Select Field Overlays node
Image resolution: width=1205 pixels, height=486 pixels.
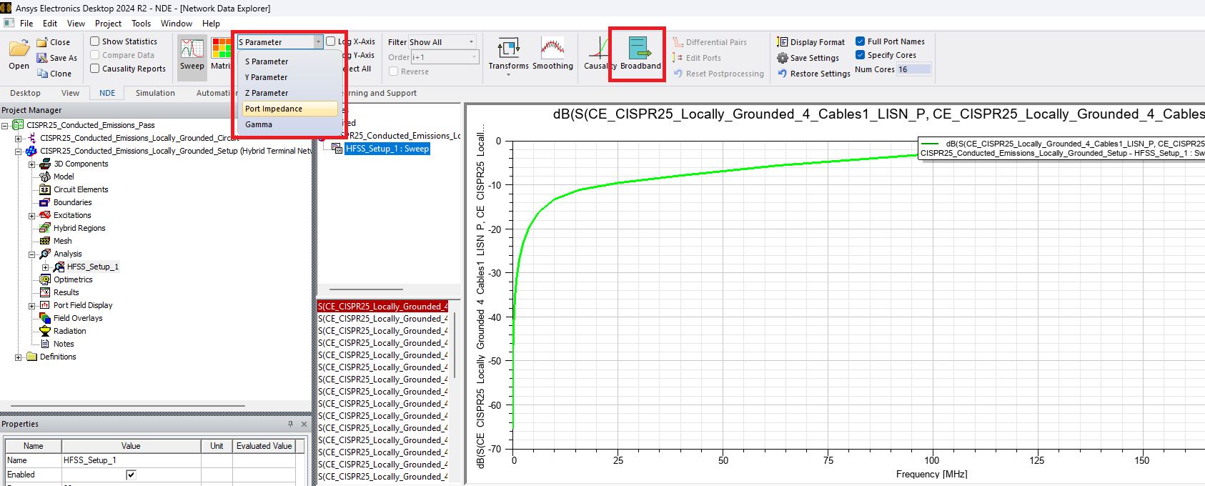(78, 318)
